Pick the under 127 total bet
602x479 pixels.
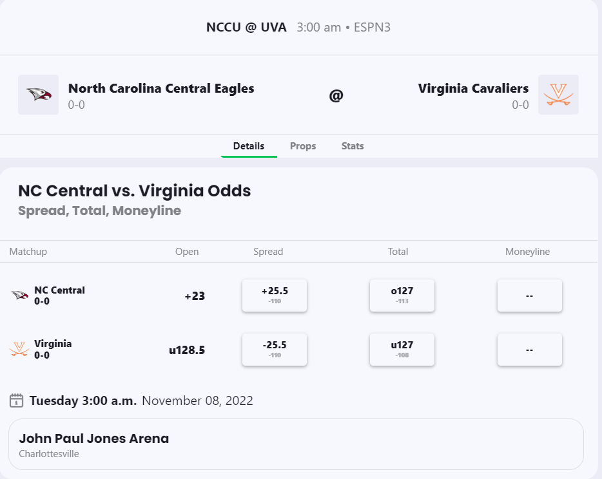[x=402, y=350]
